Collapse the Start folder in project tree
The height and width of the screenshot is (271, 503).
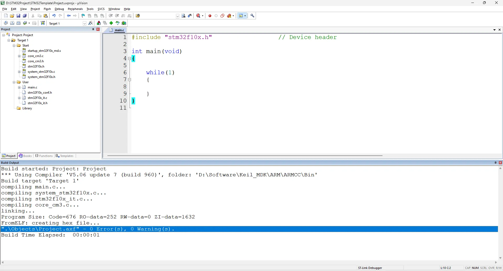[x=14, y=46]
